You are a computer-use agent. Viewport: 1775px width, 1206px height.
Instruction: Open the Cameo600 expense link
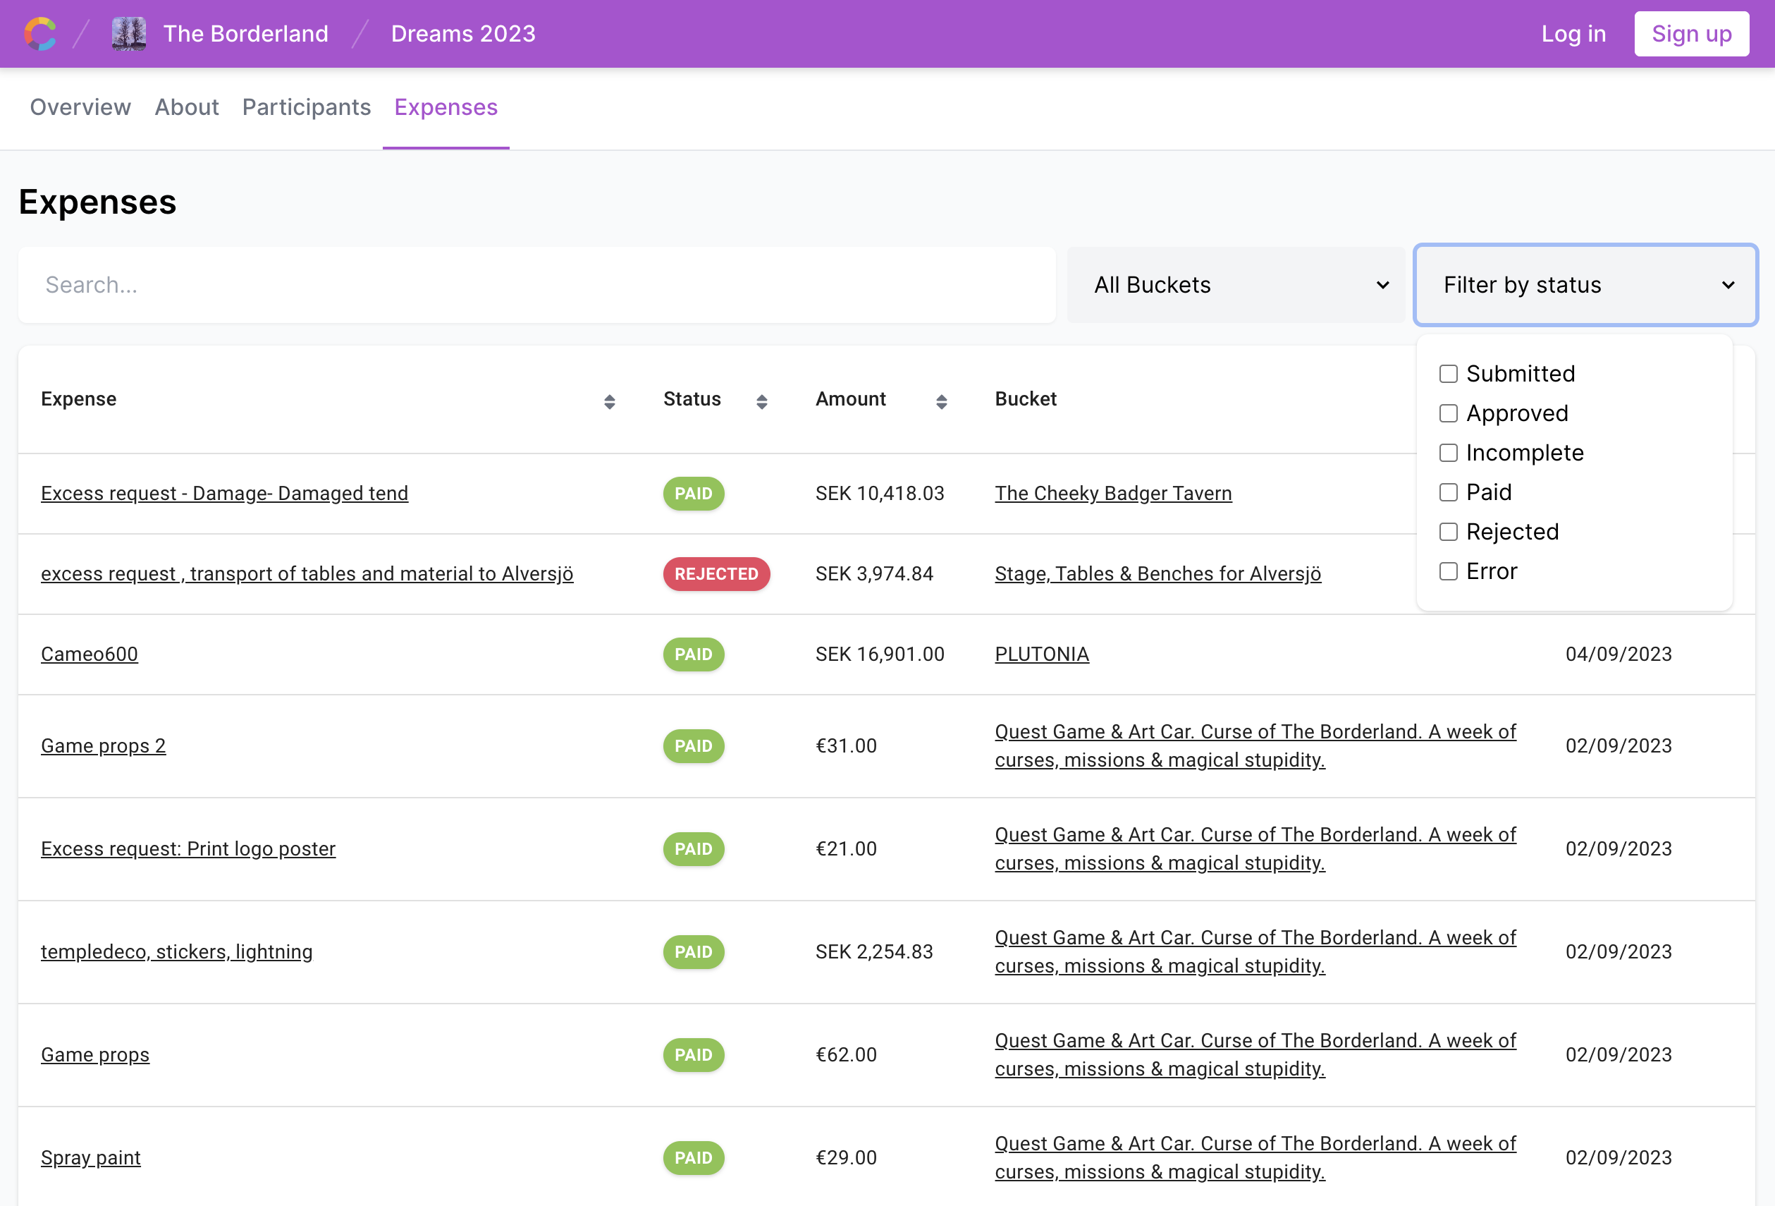[x=90, y=654]
